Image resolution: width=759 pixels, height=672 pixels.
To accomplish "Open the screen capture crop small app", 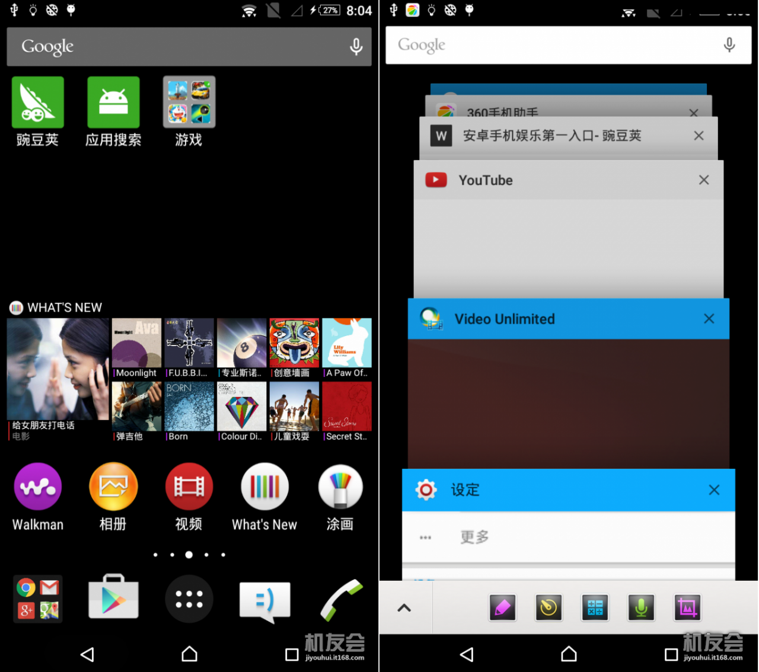I will pyautogui.click(x=687, y=607).
